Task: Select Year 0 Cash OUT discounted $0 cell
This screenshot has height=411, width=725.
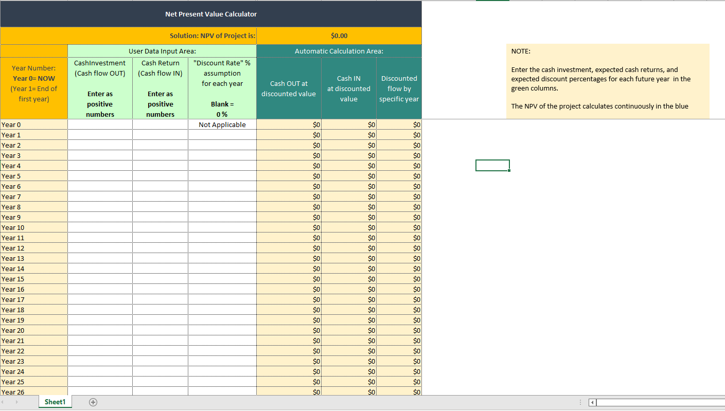Action: (x=289, y=124)
